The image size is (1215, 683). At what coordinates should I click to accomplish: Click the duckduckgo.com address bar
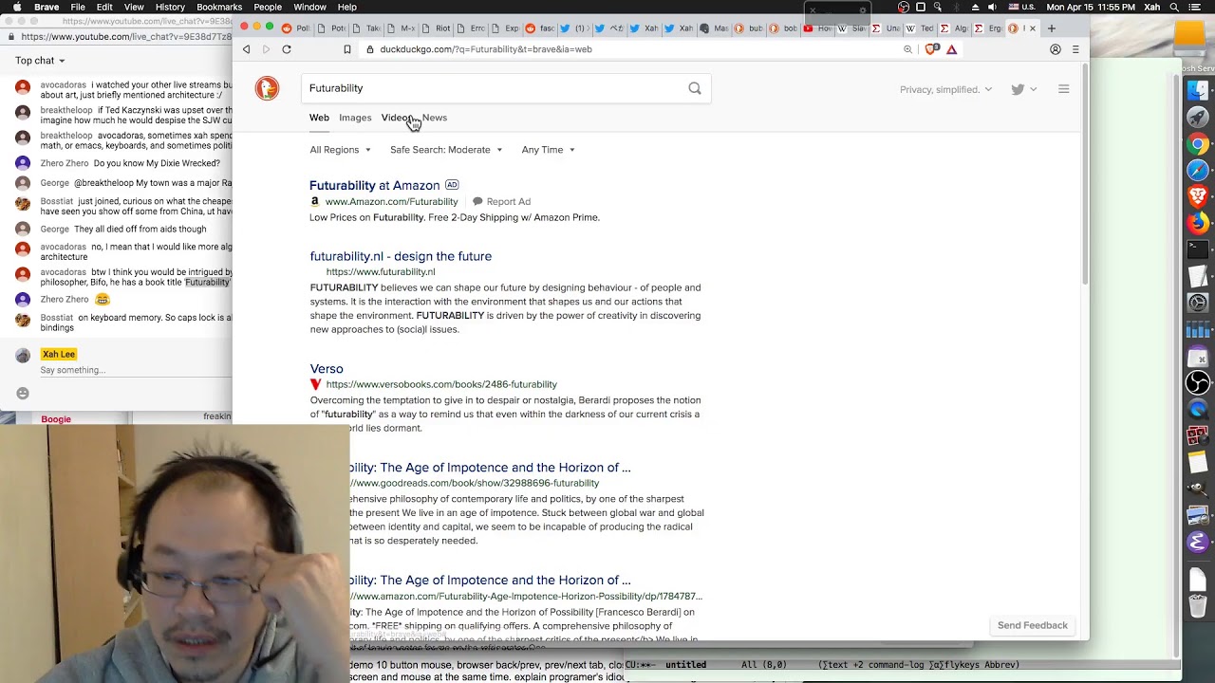[x=626, y=49]
